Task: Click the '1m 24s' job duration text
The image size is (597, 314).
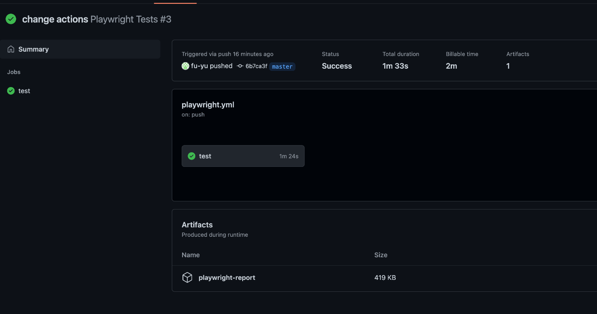Action: pyautogui.click(x=289, y=156)
